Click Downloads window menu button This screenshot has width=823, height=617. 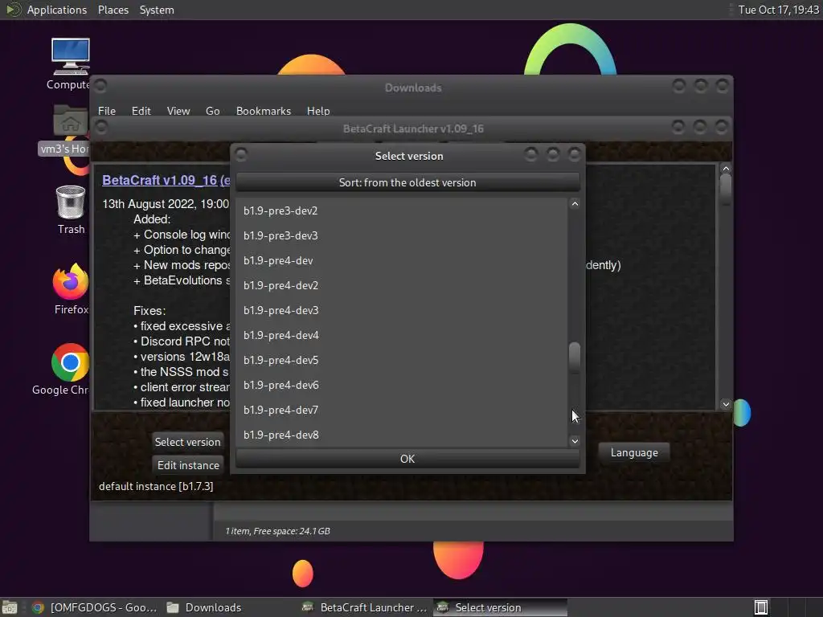tap(100, 85)
